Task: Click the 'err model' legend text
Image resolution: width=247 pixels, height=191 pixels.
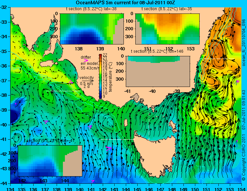Action: point(89,64)
